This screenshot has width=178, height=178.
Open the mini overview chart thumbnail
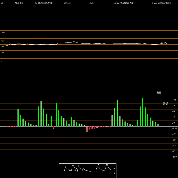pos(88,171)
